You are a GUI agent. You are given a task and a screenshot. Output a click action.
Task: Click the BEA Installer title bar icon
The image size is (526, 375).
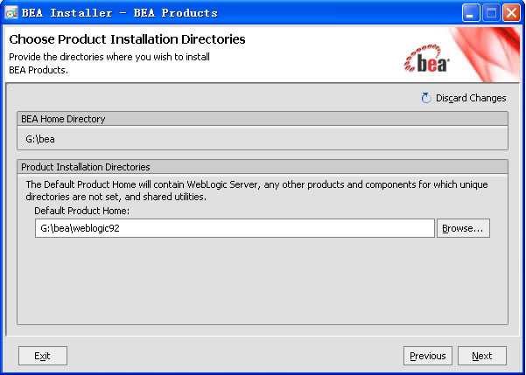pyautogui.click(x=11, y=13)
